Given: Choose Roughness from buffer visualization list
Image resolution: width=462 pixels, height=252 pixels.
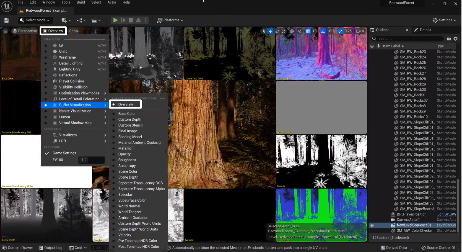Looking at the screenshot, I should (127, 160).
